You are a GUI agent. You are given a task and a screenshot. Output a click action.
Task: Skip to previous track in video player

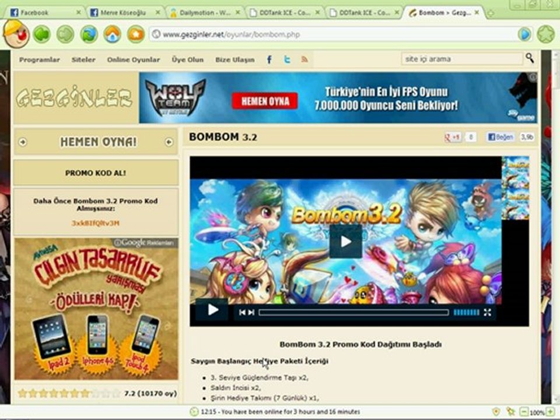pyautogui.click(x=242, y=313)
